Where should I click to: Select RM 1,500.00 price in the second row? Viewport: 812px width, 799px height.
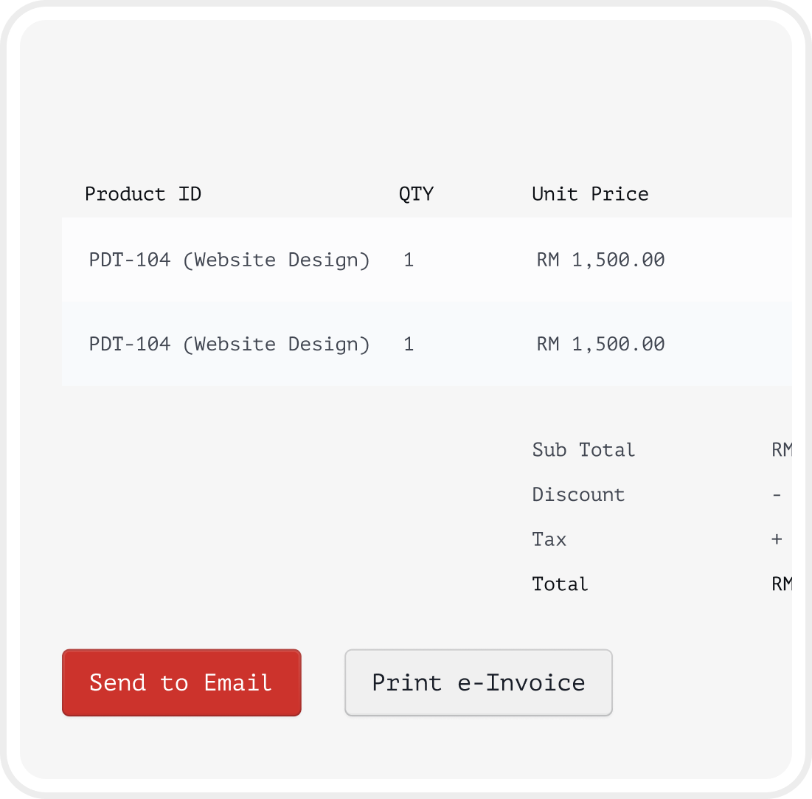pos(600,344)
